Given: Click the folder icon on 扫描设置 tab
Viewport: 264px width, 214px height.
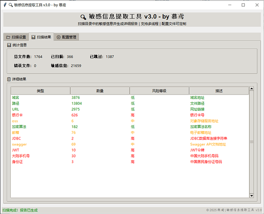Looking at the screenshot, I should (x=8, y=37).
